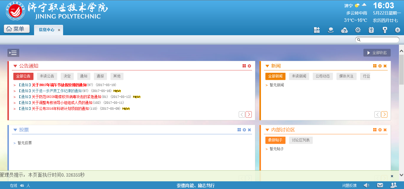Open the online users icon in status bar
Screen dimensions: 404x189
[x=394, y=185]
